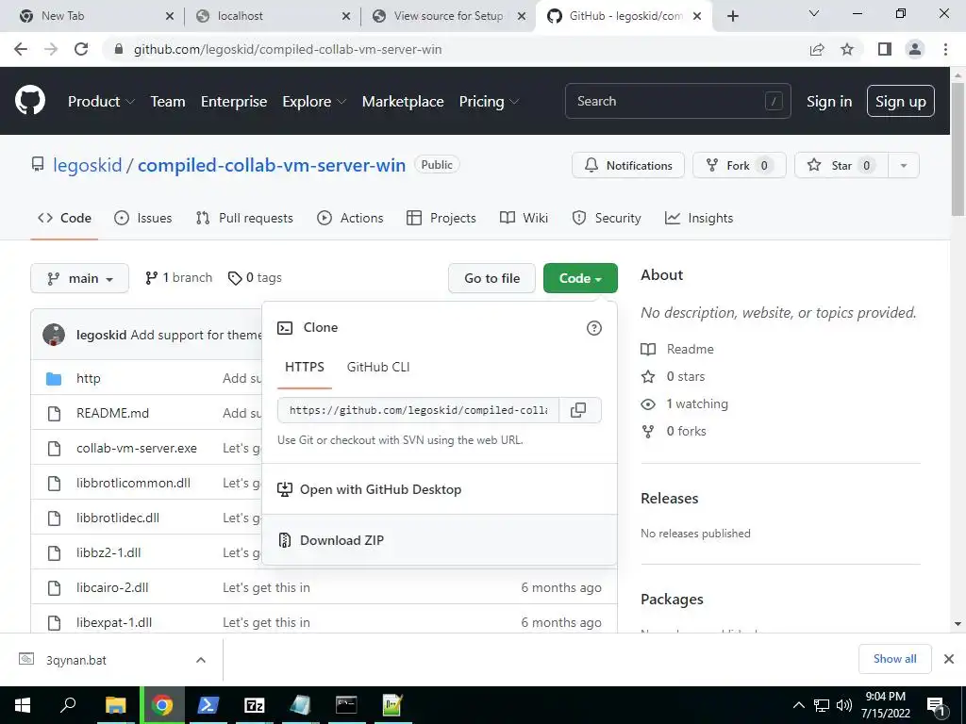Open the Insights tab
This screenshot has width=966, height=724.
(x=699, y=218)
